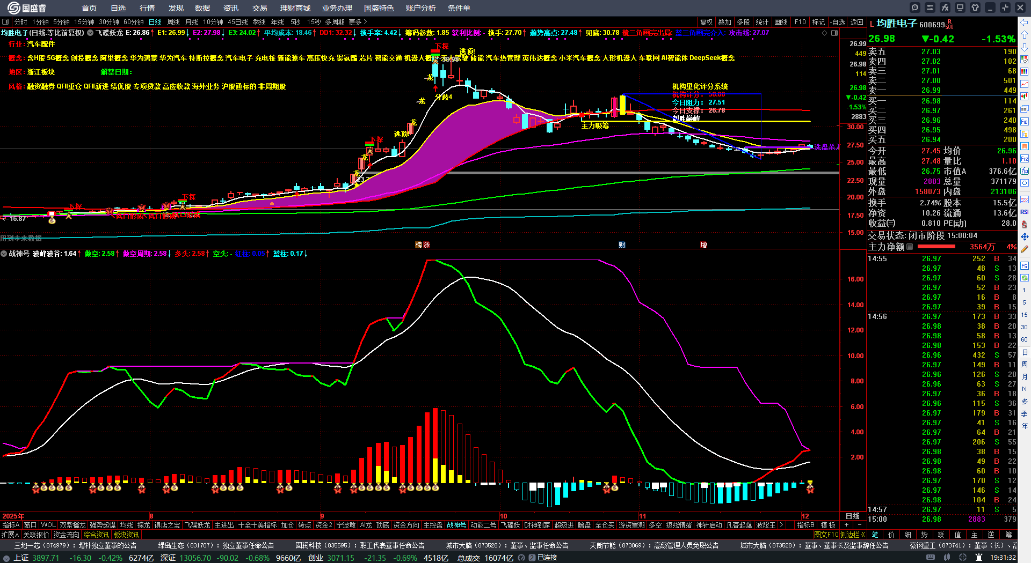Open the 交易 menu

tap(260, 8)
